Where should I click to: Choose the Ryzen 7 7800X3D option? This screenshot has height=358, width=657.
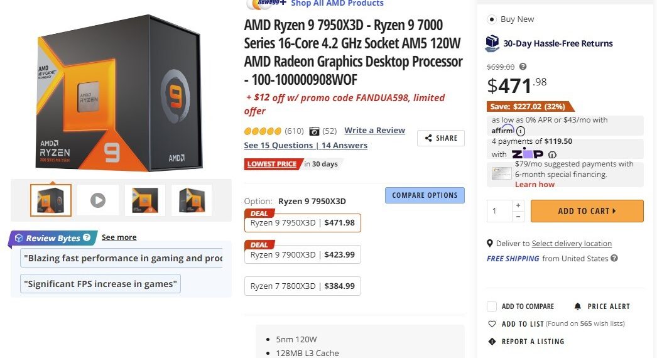tap(303, 286)
